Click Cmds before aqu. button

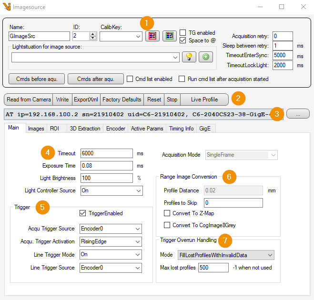coord(37,79)
